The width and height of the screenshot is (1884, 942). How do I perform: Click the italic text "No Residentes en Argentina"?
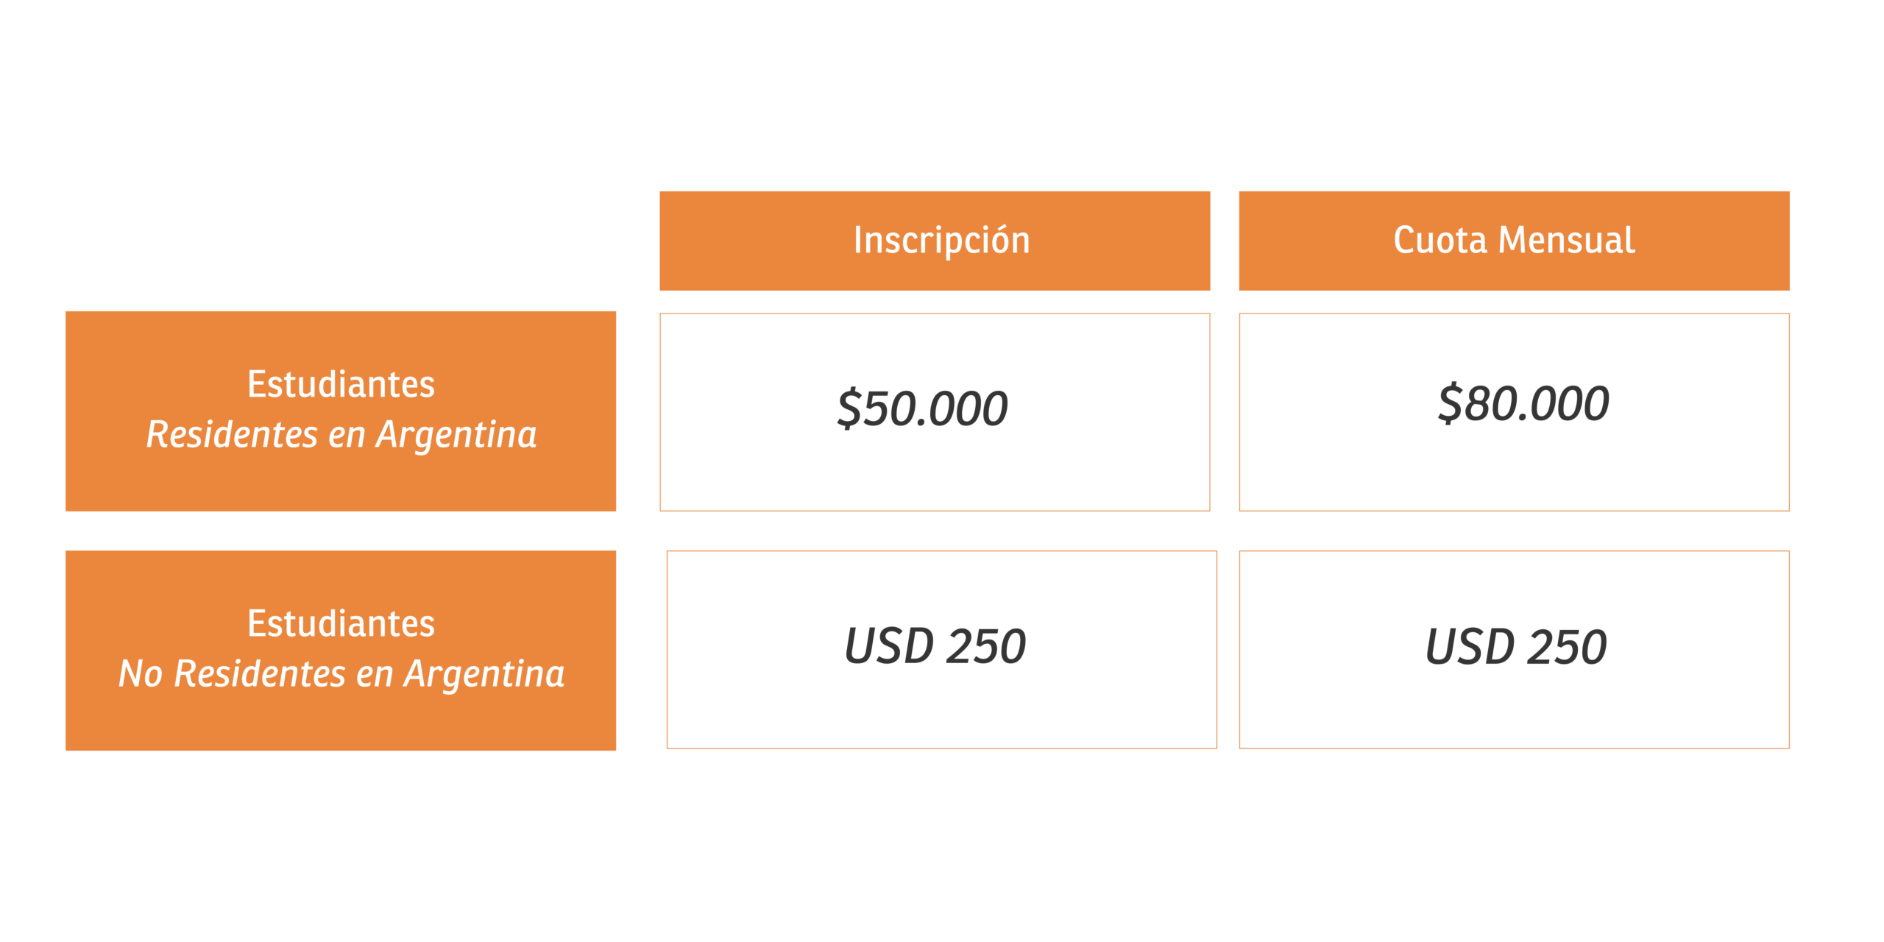point(341,673)
